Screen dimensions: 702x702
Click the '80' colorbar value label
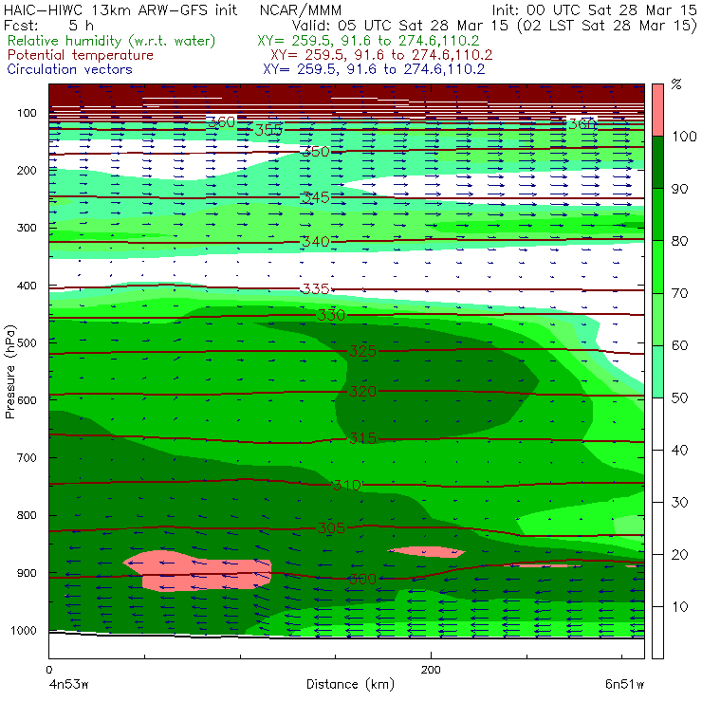[x=679, y=241]
